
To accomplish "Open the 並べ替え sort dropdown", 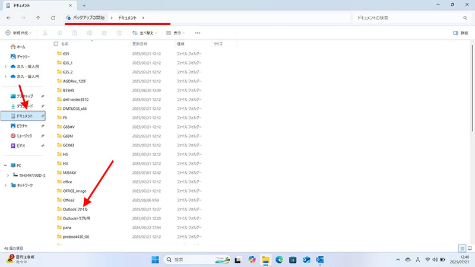I will tap(144, 33).
